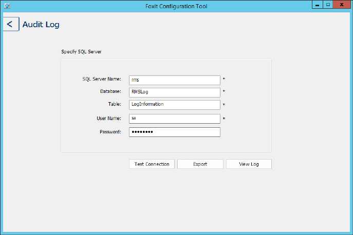The width and height of the screenshot is (353, 235).
Task: Go back using the arrow button
Action: point(11,24)
